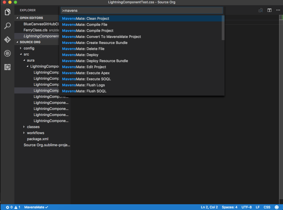The image size is (283, 210).
Task: Click the split editor icon
Action: pyautogui.click(x=269, y=10)
